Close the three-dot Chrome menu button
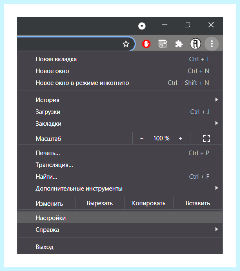Image resolution: width=240 pixels, height=271 pixels. pyautogui.click(x=212, y=44)
